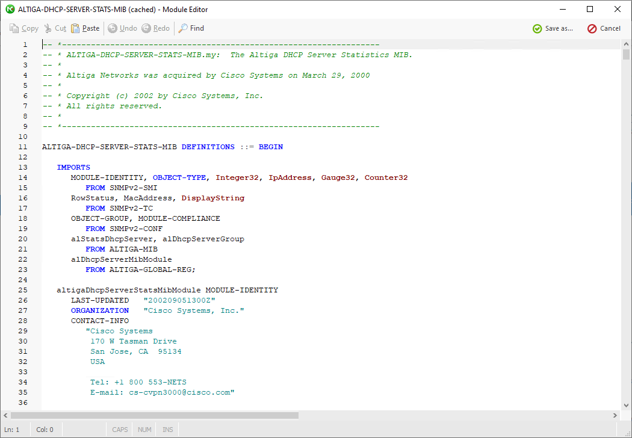Click altigaDhcpServerStatsMibModule on line 25
The width and height of the screenshot is (632, 438).
129,290
